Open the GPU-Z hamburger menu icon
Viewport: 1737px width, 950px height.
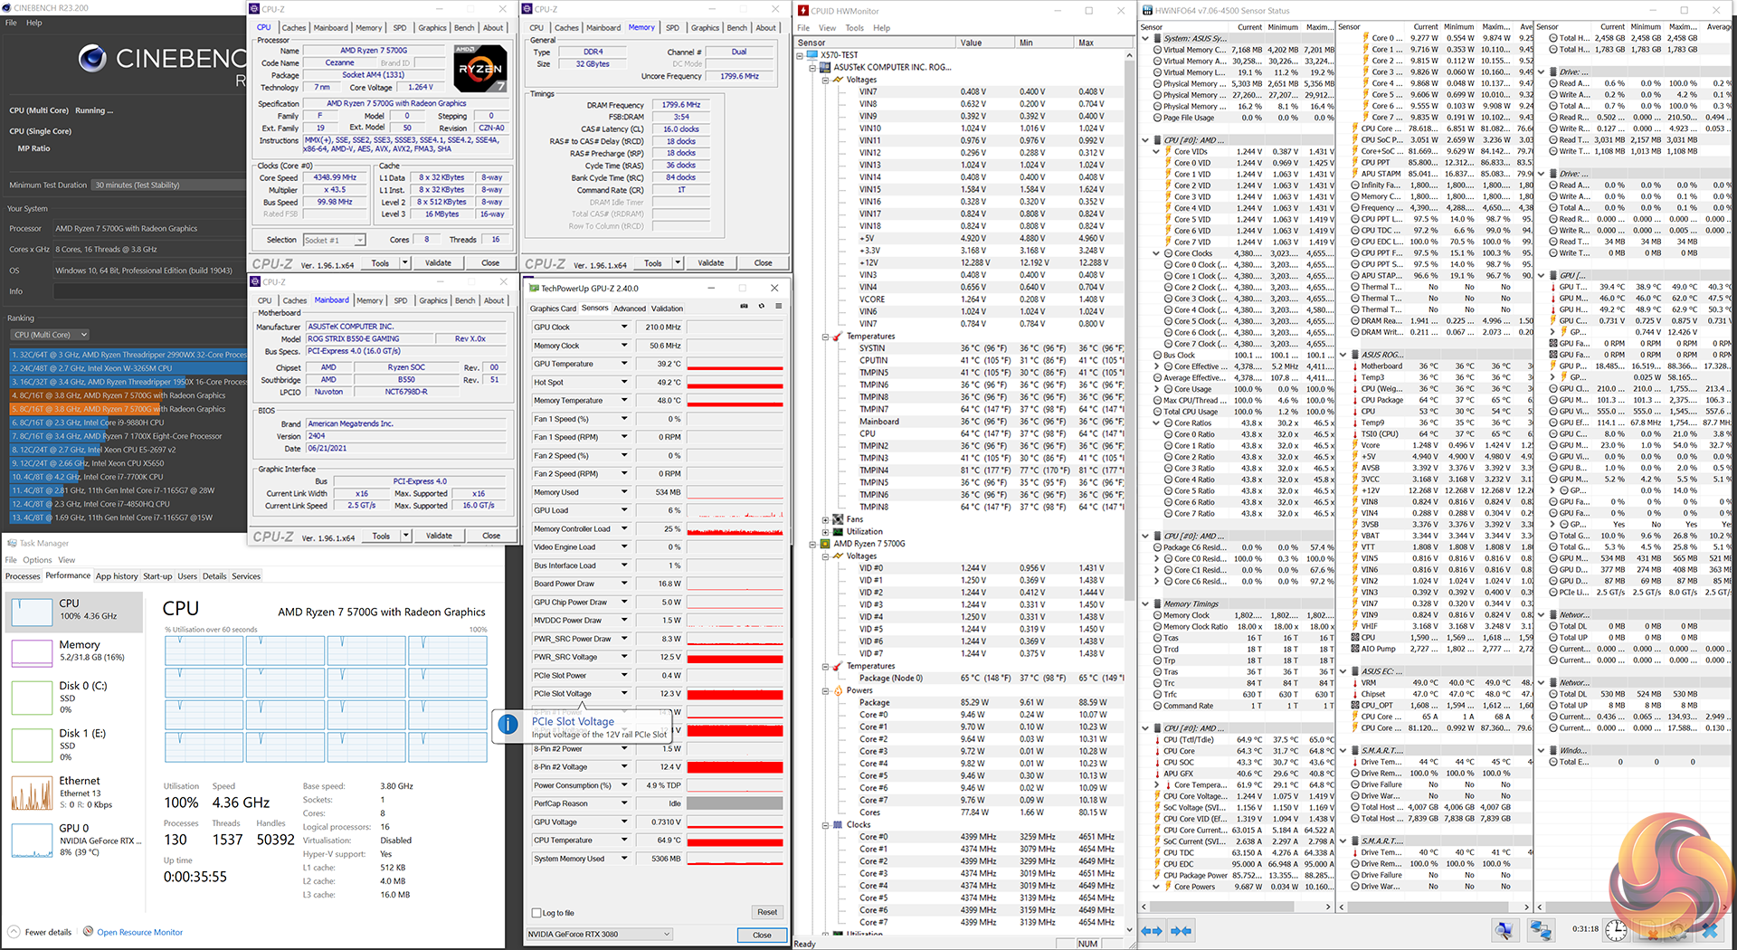778,307
